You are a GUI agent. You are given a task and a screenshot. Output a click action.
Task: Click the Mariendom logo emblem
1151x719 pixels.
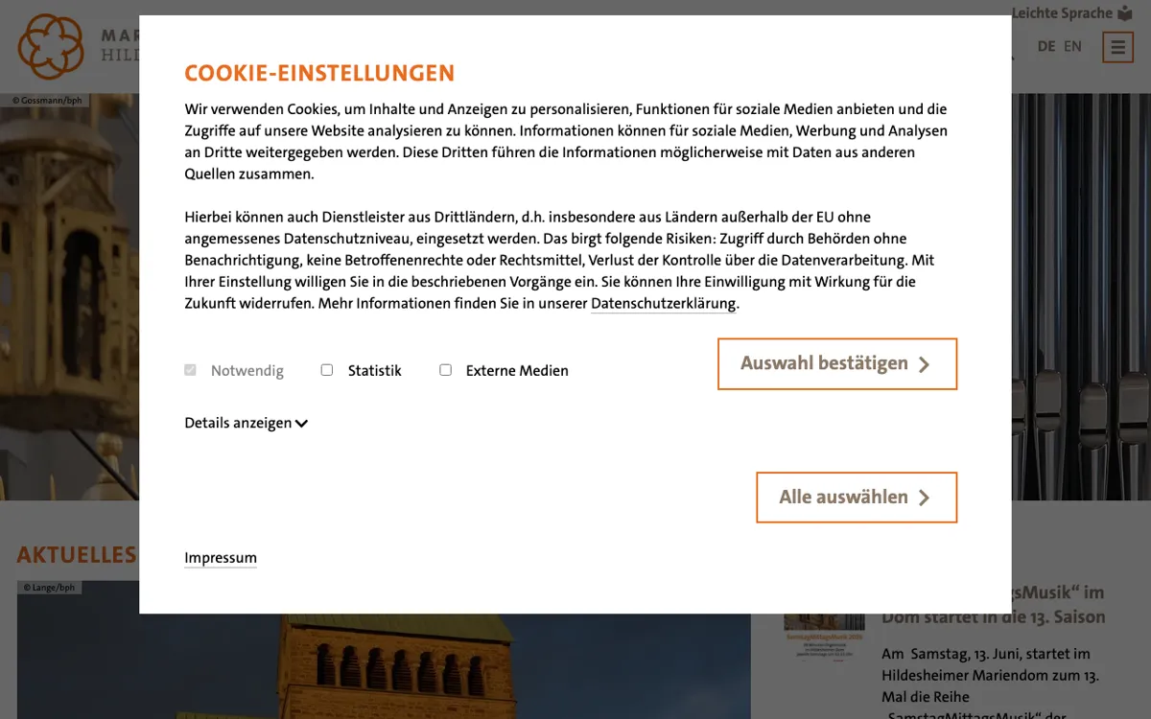pyautogui.click(x=51, y=46)
